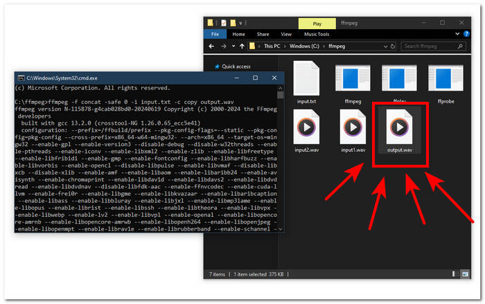
Task: Click Windows (C:) in the address path
Action: click(304, 46)
